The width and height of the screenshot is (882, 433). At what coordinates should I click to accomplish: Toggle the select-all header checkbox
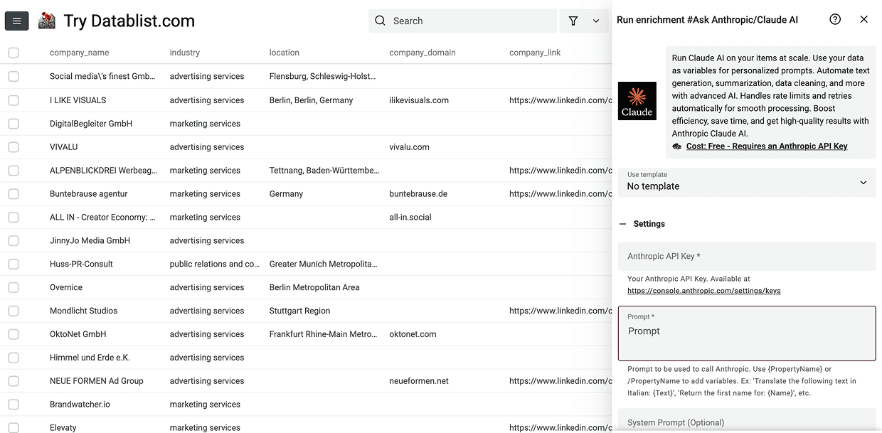14,53
